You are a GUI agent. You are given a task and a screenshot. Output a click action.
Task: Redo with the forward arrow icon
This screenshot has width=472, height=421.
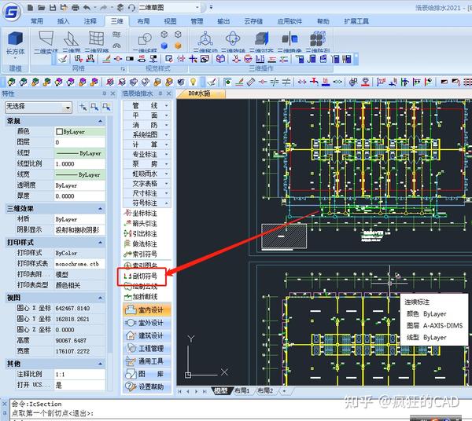coord(104,7)
